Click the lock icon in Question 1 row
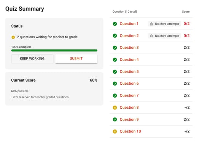Image resolution: width=199 pixels, height=145 pixels. click(151, 24)
